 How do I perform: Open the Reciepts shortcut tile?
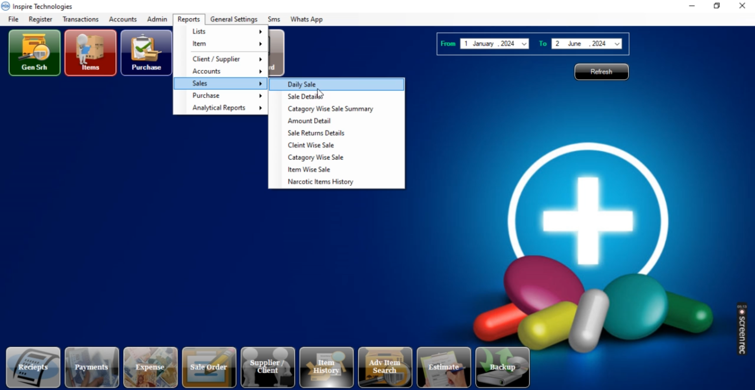(x=33, y=367)
